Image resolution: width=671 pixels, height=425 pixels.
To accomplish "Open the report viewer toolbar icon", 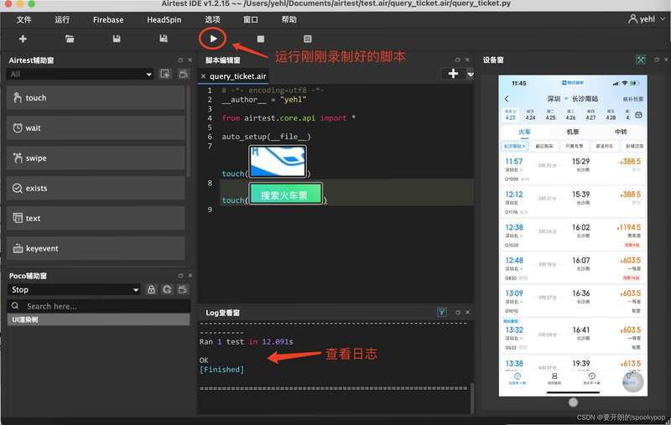I will (x=308, y=39).
